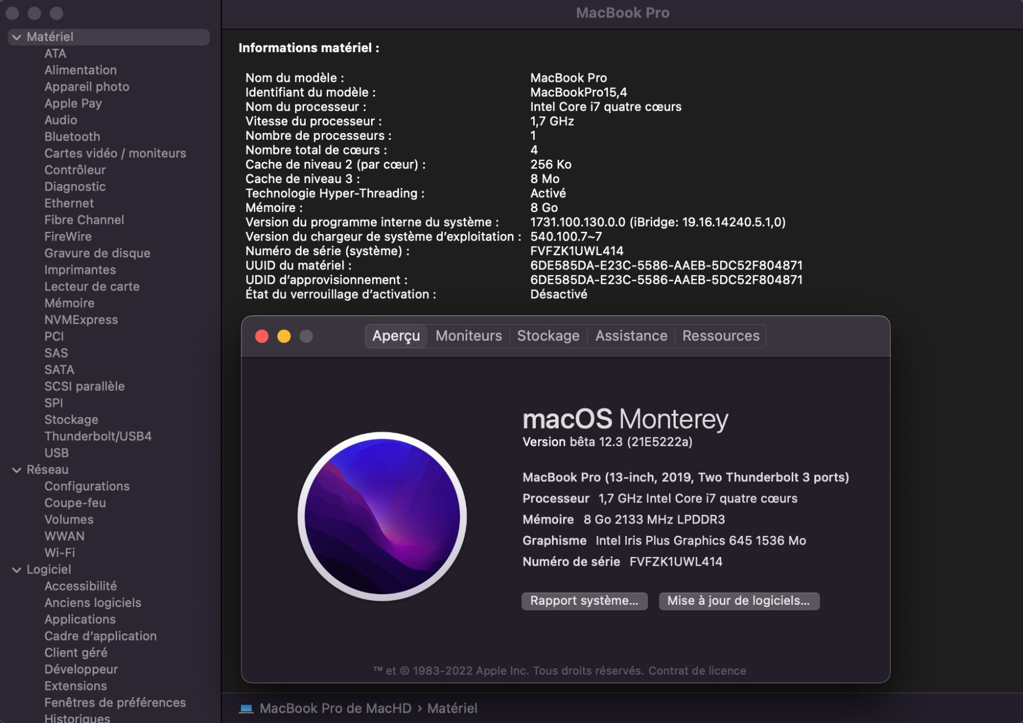Screen dimensions: 1023x723
Task: Select NVMExpress in the sidebar
Action: pos(81,319)
